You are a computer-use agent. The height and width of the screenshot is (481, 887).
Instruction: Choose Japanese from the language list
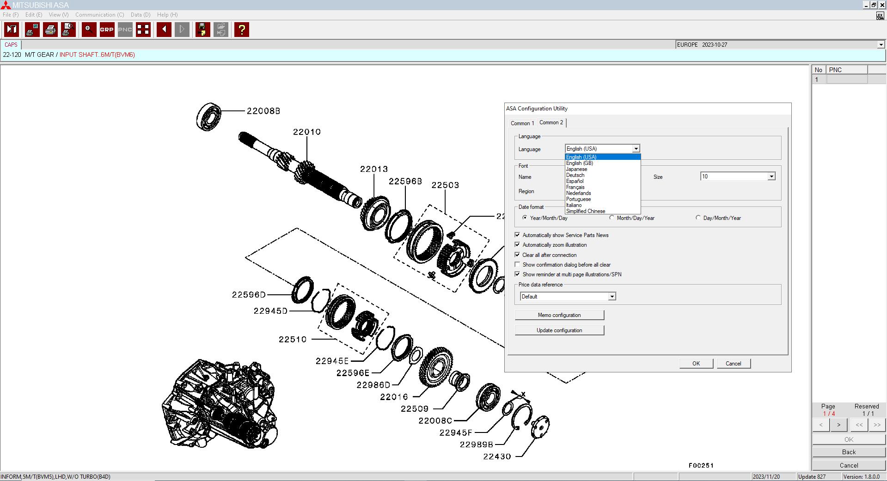click(603, 169)
